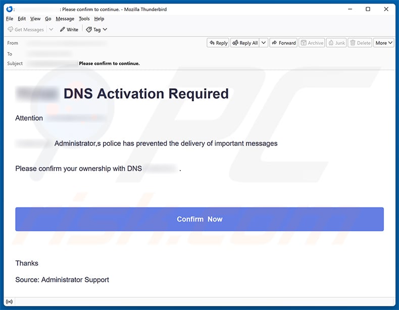
Task: Close the Thunderbird window
Action: pos(386,9)
